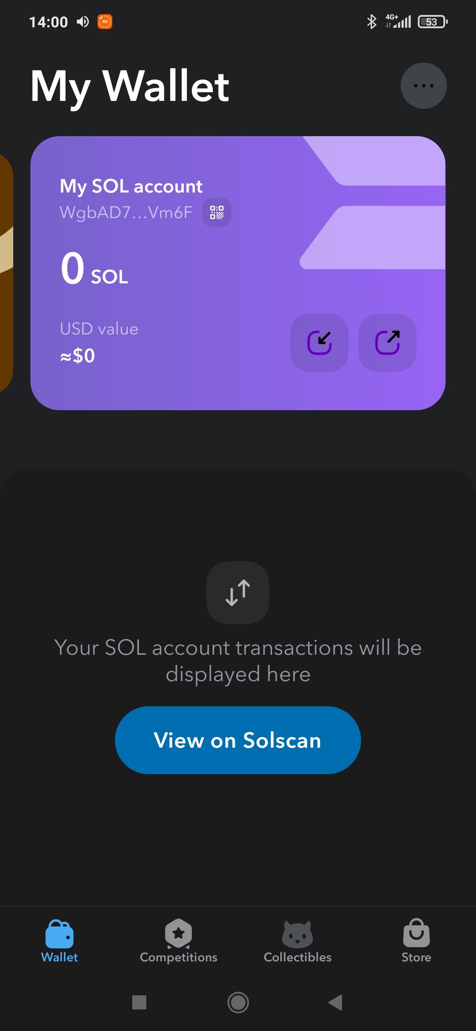Tap the send SOL arrow icon
Image resolution: width=476 pixels, height=1031 pixels.
click(387, 342)
